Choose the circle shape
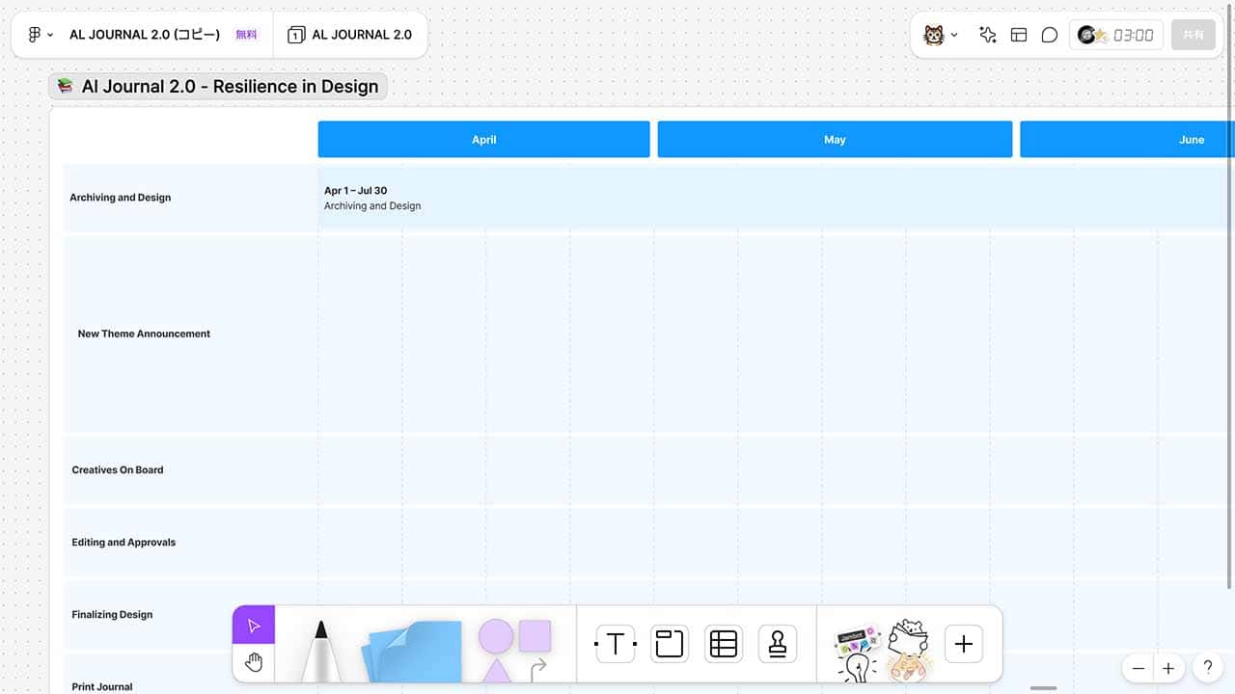The width and height of the screenshot is (1235, 694). (496, 637)
